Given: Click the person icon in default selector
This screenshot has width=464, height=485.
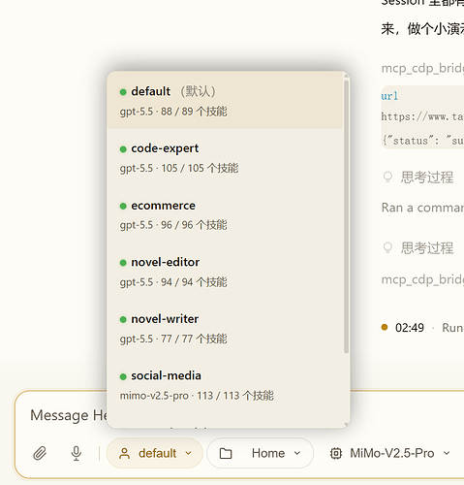Looking at the screenshot, I should point(124,453).
